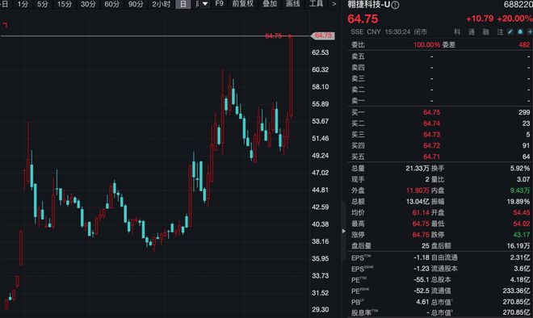Open the 工具 tools menu
This screenshot has width=533, height=318.
coord(316,4)
